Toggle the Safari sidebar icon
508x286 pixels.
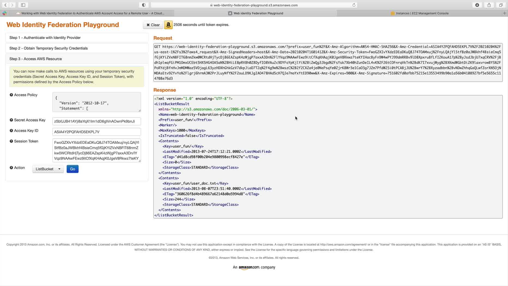[x=23, y=5]
